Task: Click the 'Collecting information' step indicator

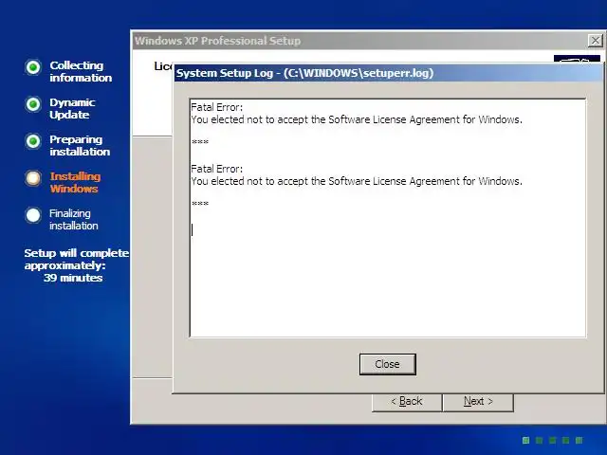Action: [33, 67]
